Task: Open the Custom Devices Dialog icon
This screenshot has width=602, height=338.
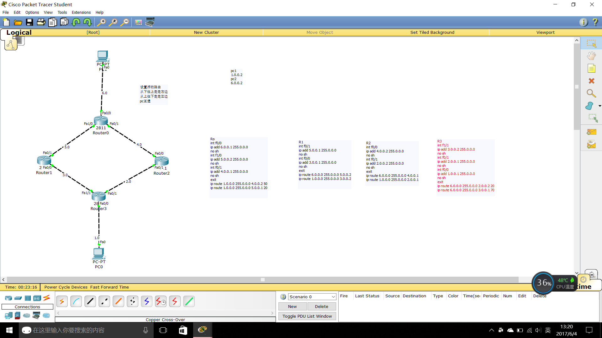Action: [x=150, y=22]
